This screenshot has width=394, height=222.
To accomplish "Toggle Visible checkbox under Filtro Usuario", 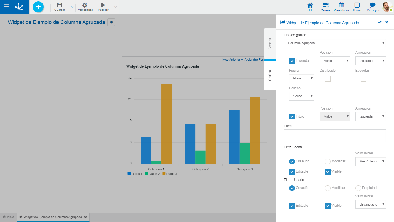I will click(328, 206).
